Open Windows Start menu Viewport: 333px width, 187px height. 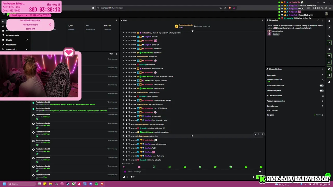click(4, 184)
